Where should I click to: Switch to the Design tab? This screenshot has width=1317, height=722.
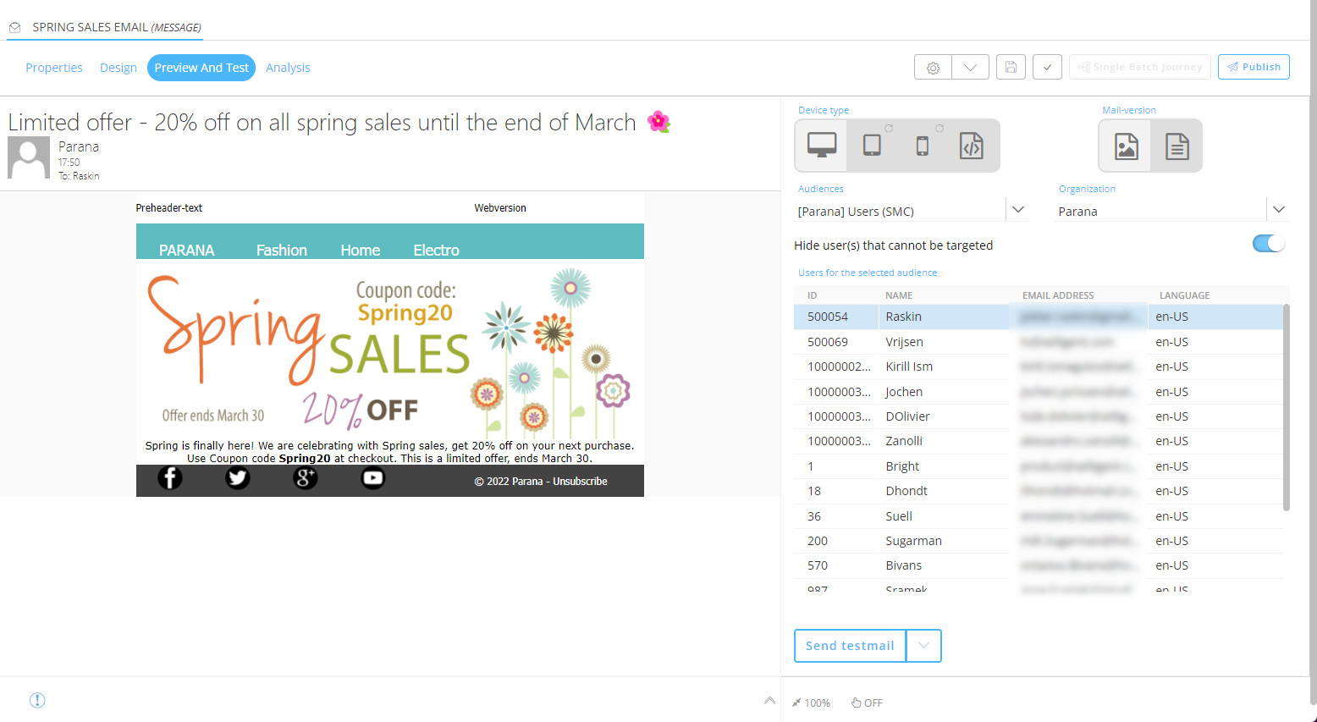118,68
